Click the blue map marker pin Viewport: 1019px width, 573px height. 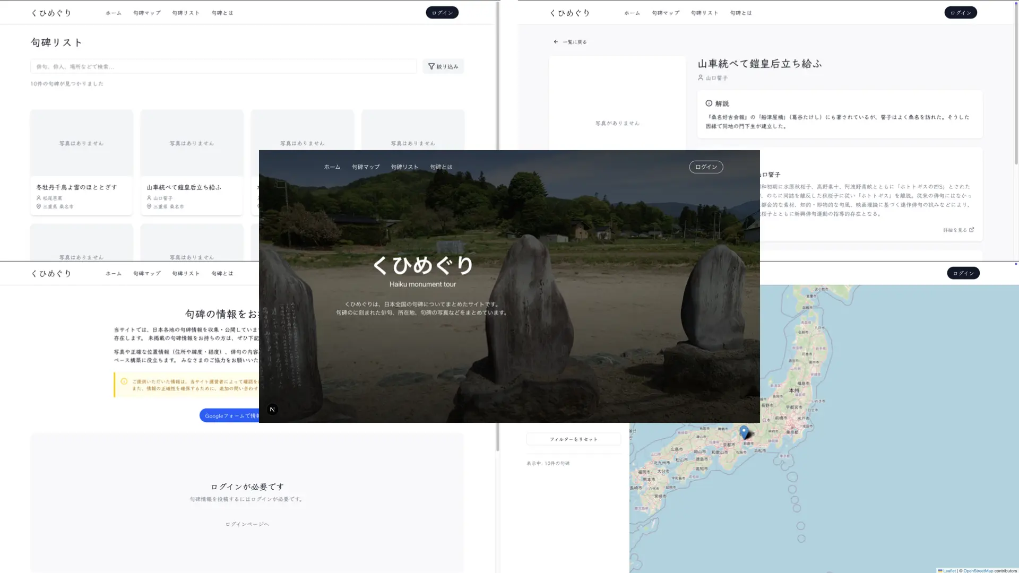point(744,431)
